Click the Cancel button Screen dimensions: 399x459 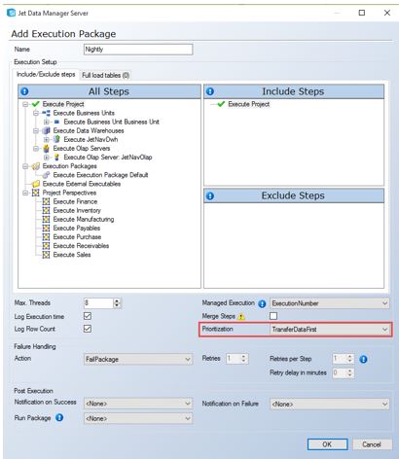point(372,444)
